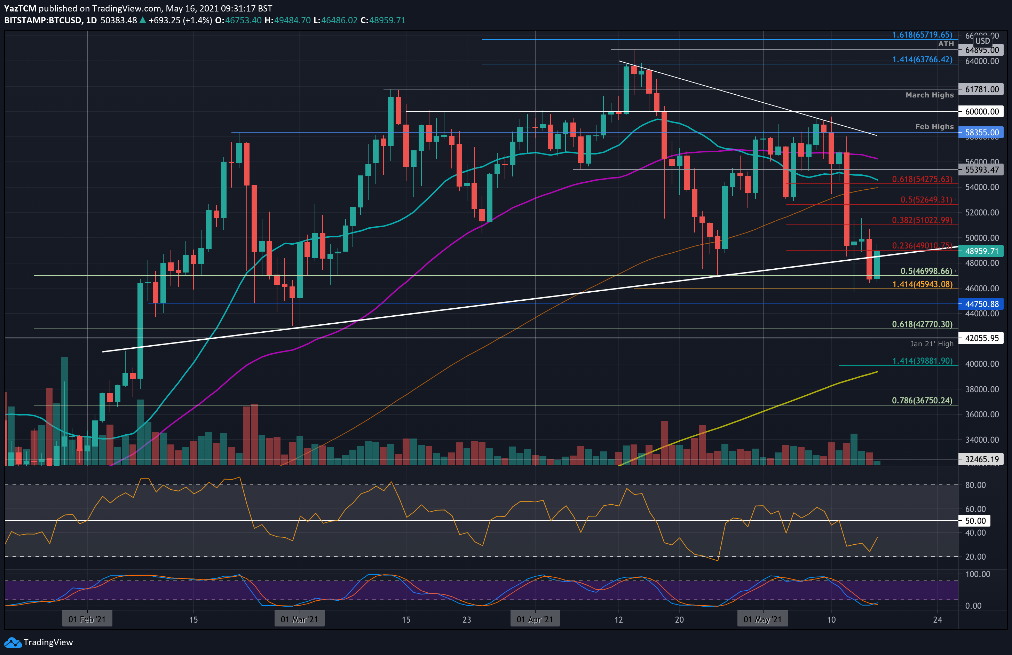The image size is (1012, 655).
Task: Click the 0.618(42770.30) Fibonacci label
Action: tap(922, 324)
